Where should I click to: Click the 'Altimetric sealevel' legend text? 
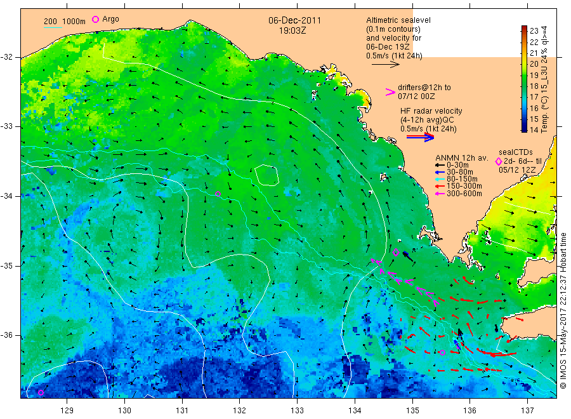click(x=398, y=20)
